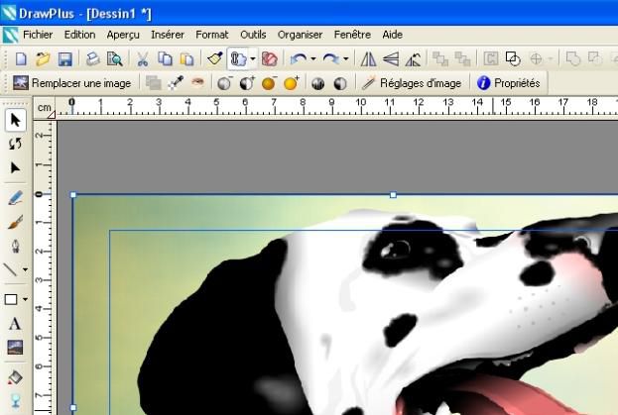Click the Insert Picture tool

(x=15, y=348)
